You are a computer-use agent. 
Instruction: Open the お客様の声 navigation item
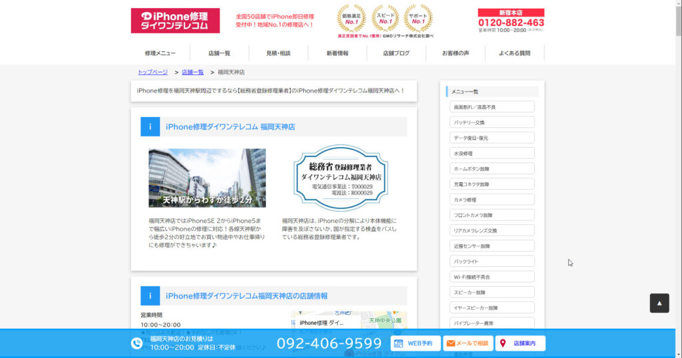coord(456,53)
